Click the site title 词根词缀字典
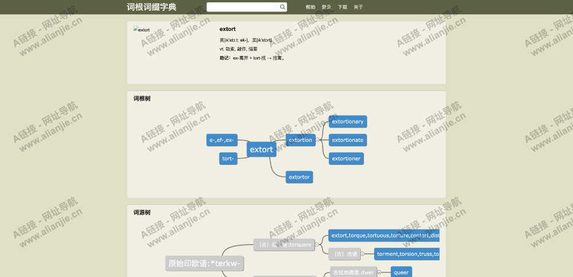The height and width of the screenshot is (277, 573). (x=152, y=7)
